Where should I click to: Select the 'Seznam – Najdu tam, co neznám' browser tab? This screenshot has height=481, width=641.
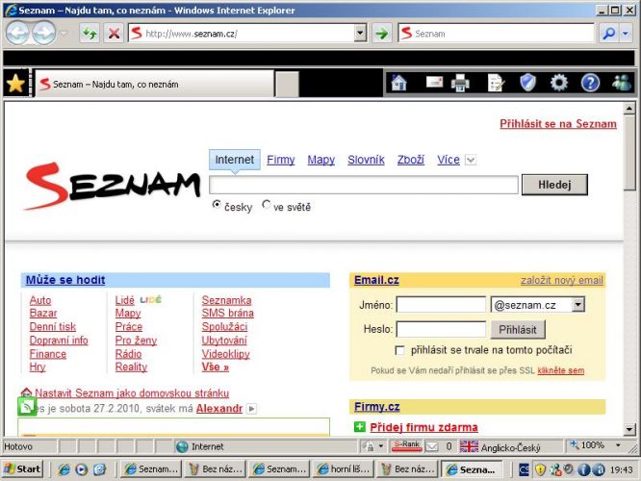click(x=155, y=85)
